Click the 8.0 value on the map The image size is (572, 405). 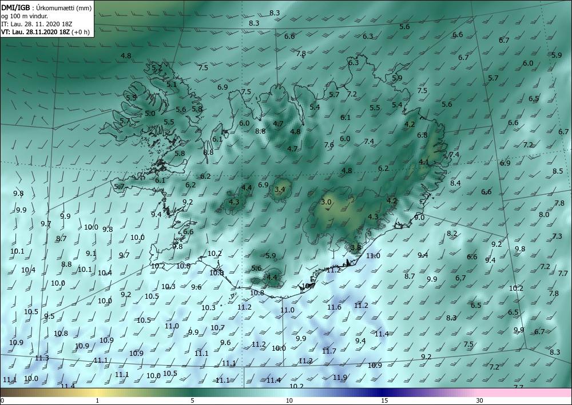(x=544, y=215)
